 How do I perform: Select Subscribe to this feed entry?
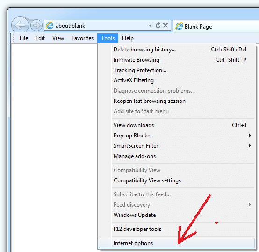(177, 194)
